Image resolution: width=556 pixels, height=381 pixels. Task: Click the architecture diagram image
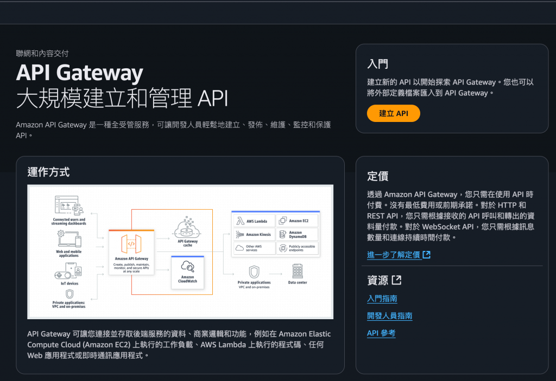click(180, 252)
